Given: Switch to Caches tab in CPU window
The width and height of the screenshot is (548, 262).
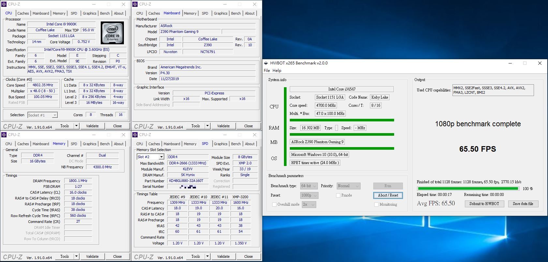Looking at the screenshot, I should [23, 13].
